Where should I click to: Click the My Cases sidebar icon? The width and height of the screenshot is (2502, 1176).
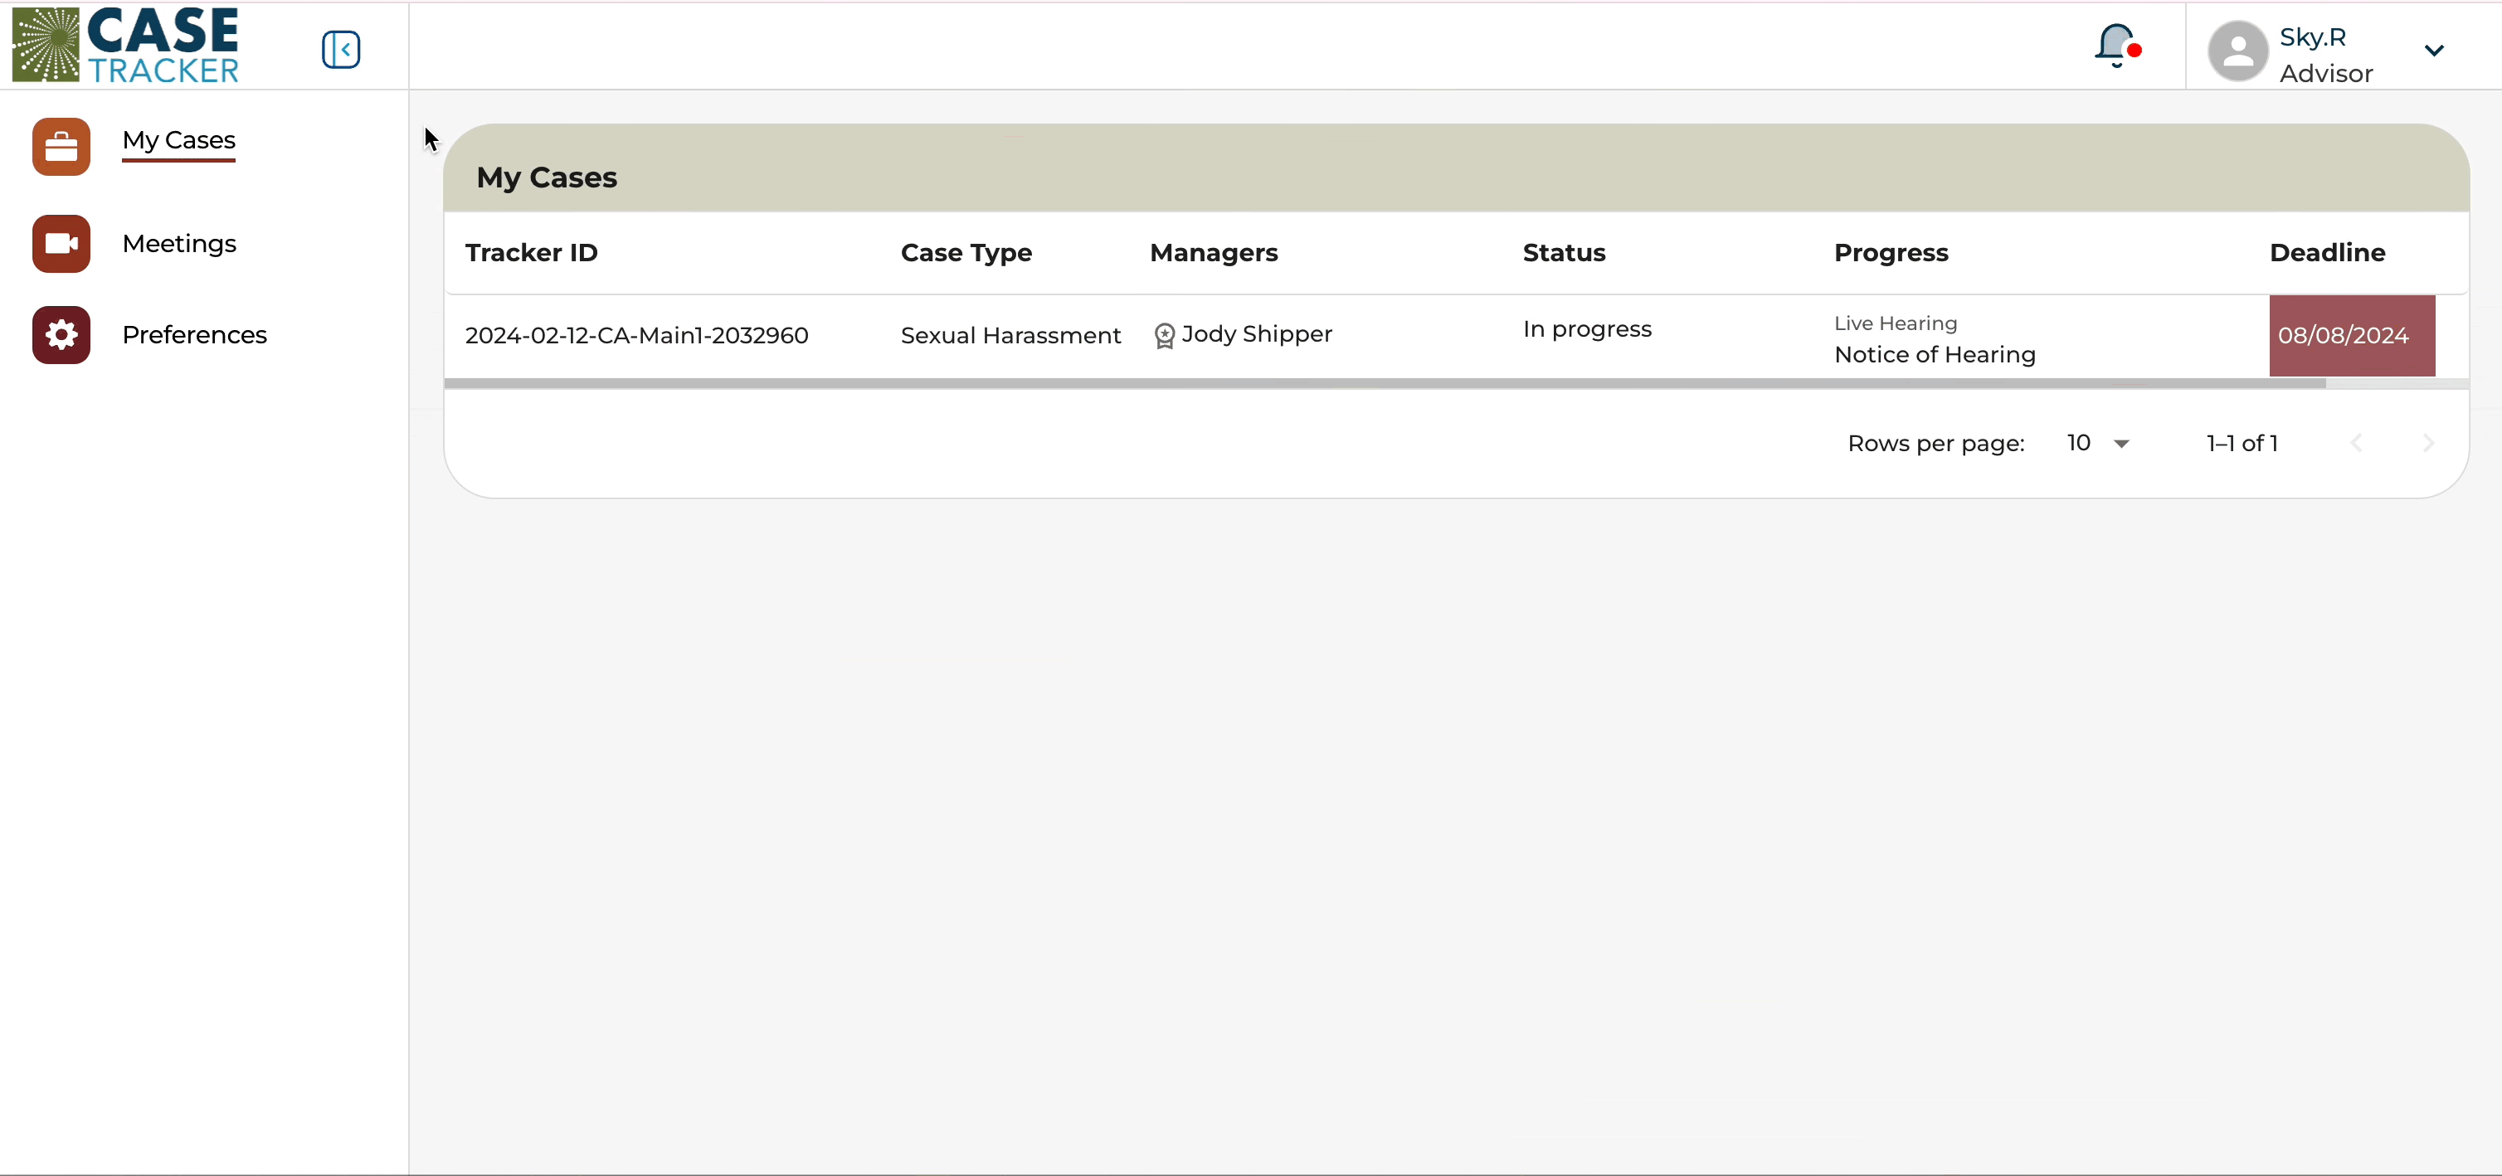pos(59,142)
